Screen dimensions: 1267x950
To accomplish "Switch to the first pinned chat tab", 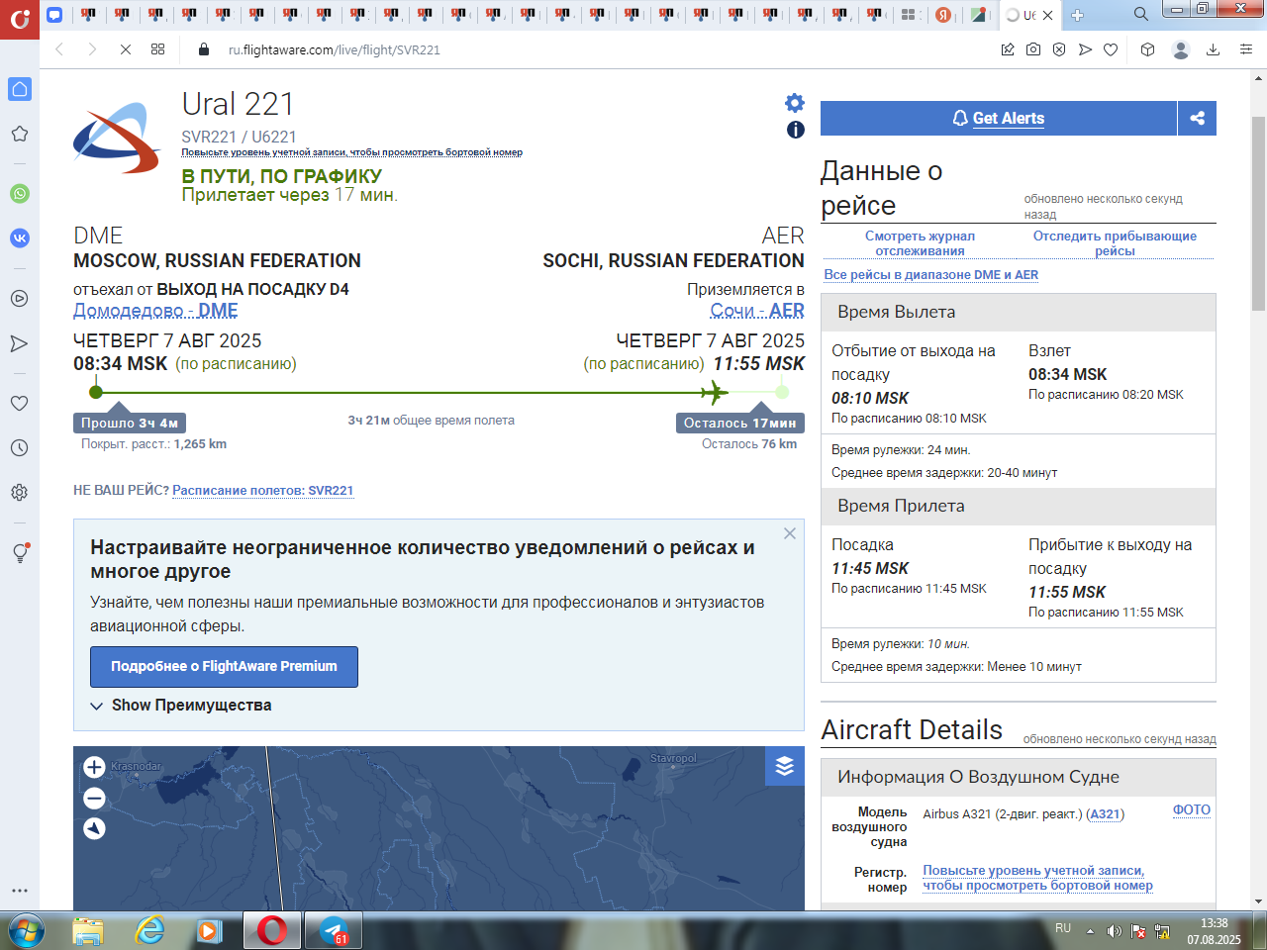I will point(54,15).
